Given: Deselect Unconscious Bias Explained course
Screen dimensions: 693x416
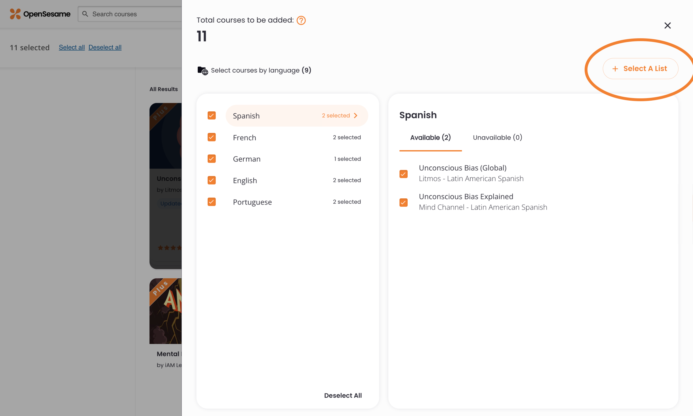Looking at the screenshot, I should (404, 202).
